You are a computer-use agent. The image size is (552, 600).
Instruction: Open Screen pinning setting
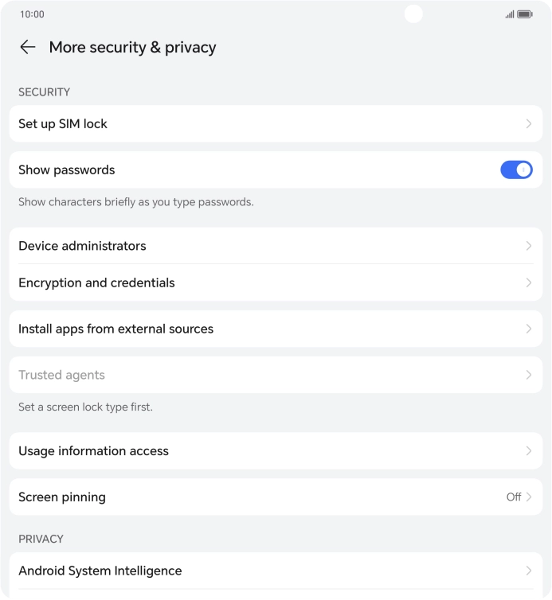tap(62, 497)
